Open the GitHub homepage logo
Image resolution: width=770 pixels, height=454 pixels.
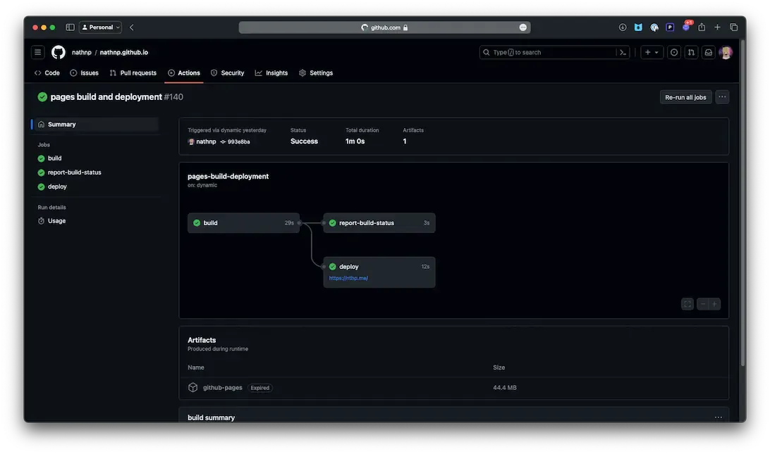click(x=59, y=52)
